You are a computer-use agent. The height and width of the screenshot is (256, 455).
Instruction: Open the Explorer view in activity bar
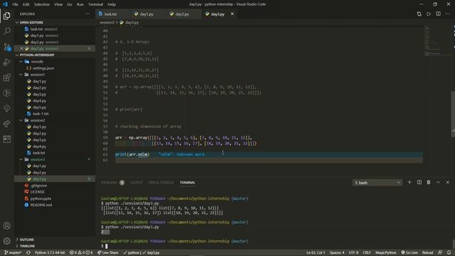[6, 16]
